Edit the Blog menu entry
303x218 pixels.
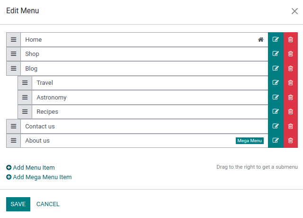[x=276, y=69]
